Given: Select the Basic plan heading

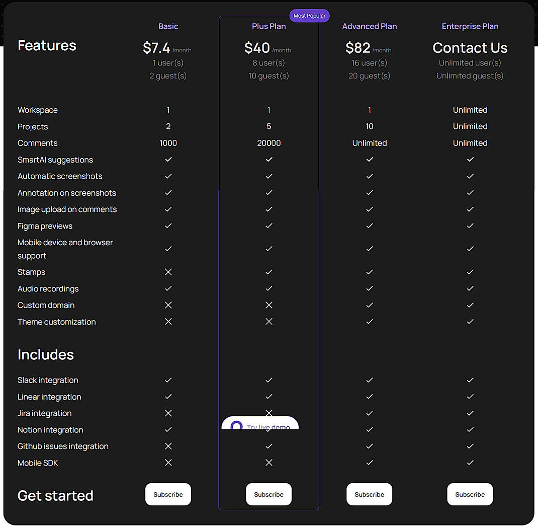Looking at the screenshot, I should (x=168, y=27).
